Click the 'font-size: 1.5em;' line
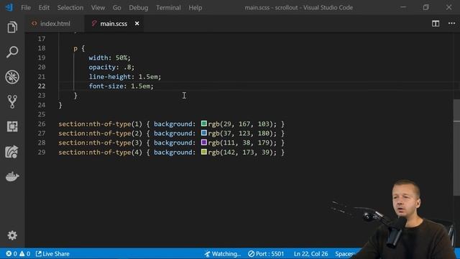The image size is (460, 259). pos(121,86)
